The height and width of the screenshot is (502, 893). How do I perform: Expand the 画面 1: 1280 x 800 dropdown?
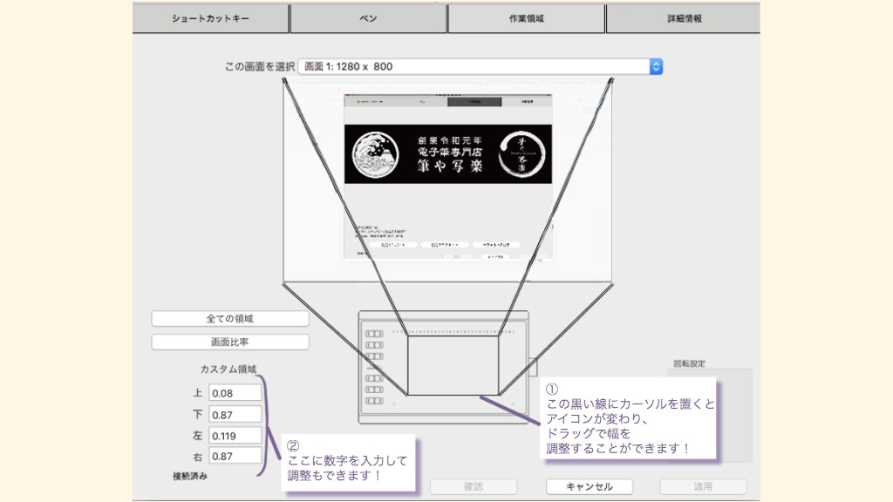[481, 66]
